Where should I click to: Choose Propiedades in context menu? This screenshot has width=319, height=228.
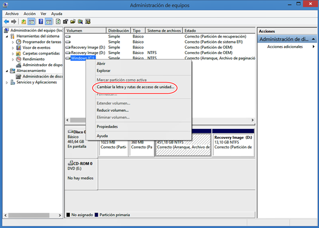pos(107,127)
